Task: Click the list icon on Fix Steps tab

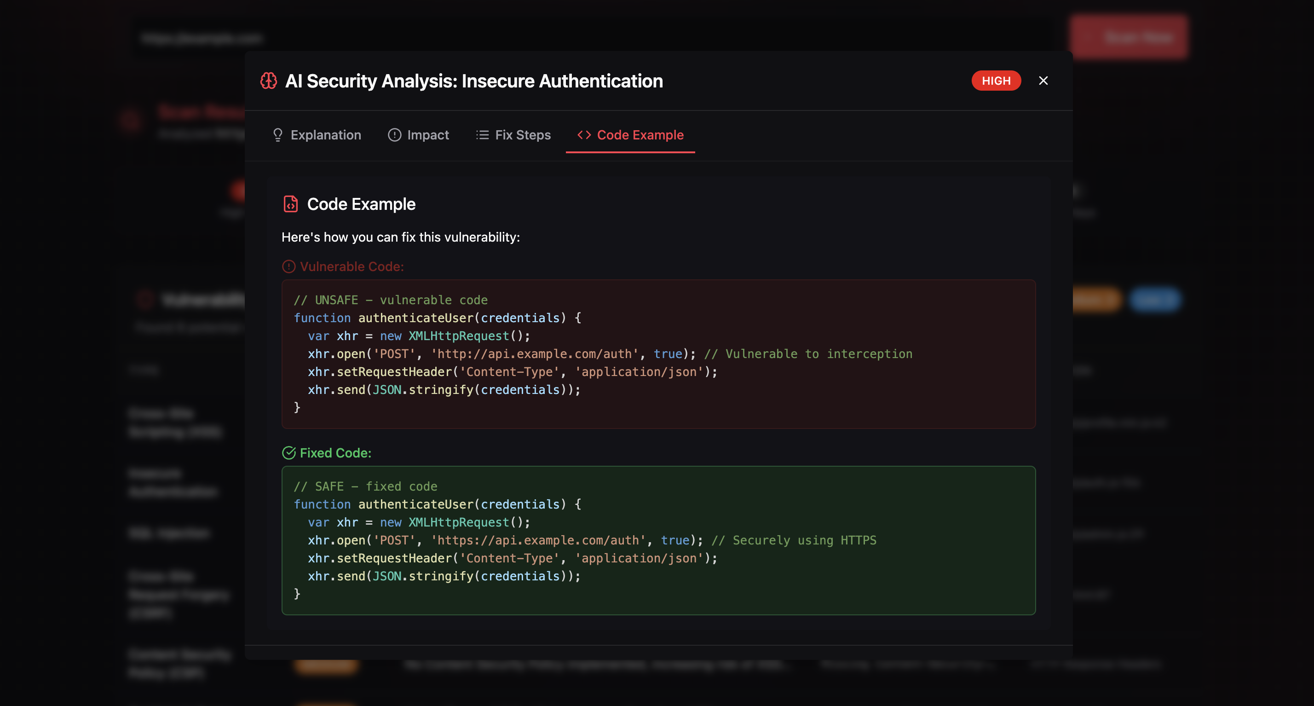Action: click(x=482, y=135)
